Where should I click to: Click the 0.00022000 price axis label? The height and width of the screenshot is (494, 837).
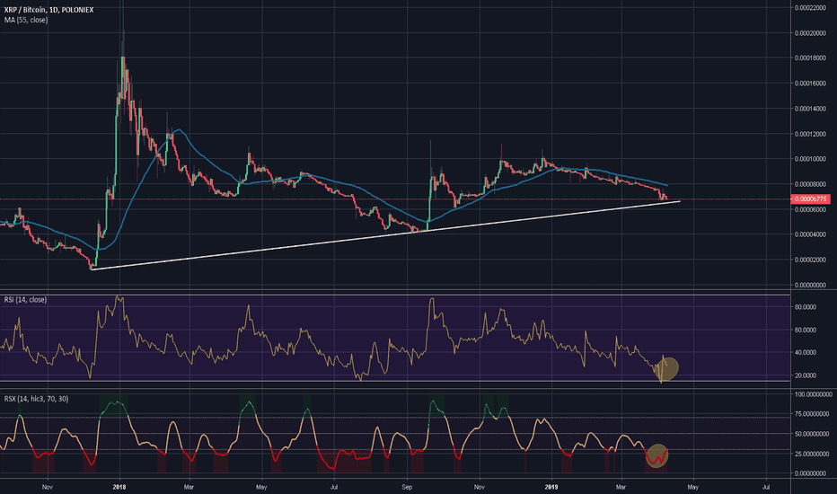[x=810, y=7]
